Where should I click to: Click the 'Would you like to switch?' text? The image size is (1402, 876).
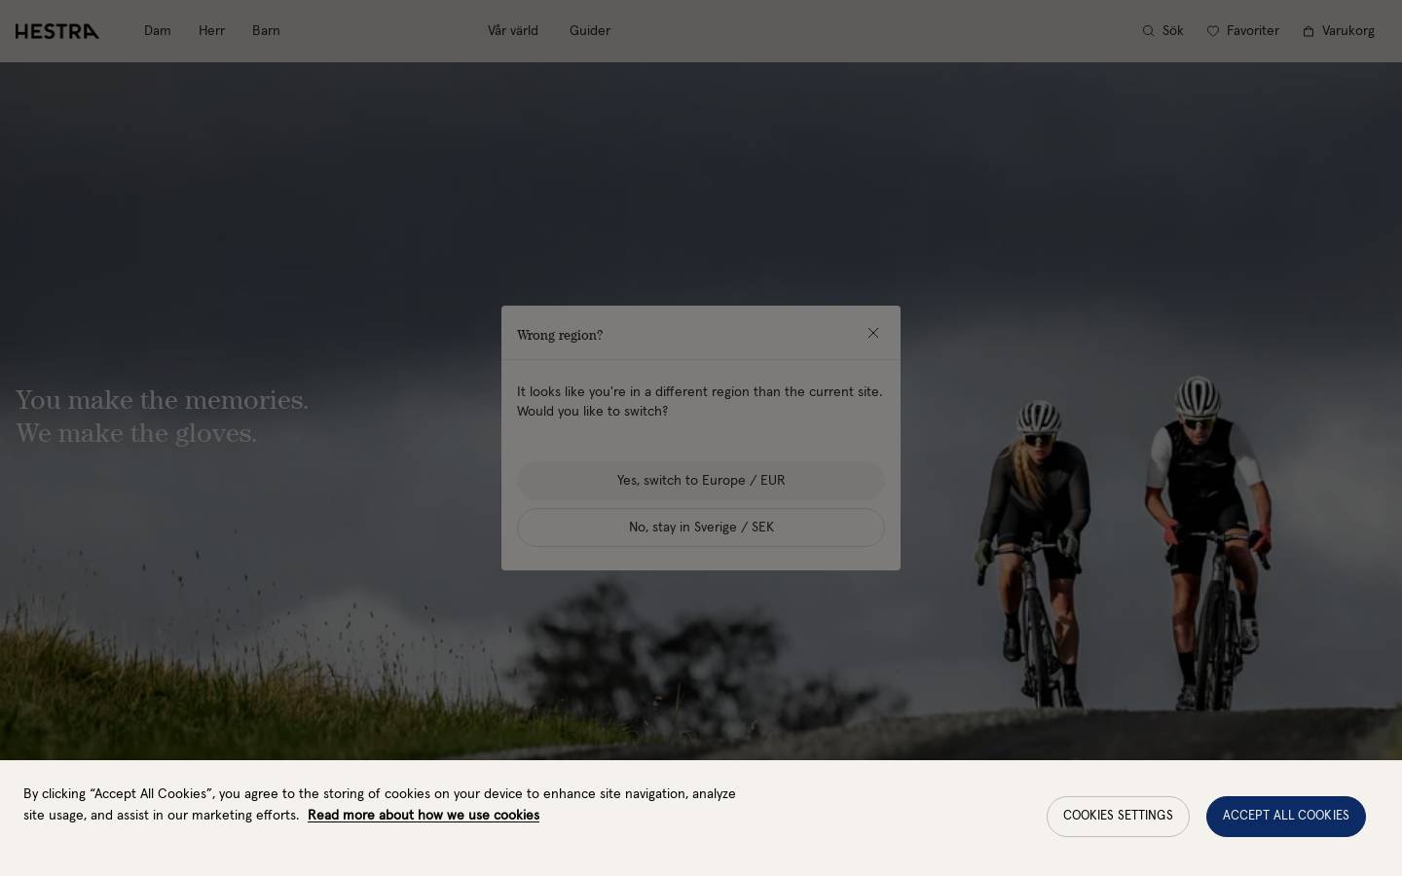(592, 412)
